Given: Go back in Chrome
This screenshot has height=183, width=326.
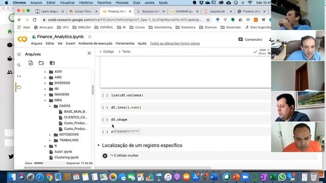Looking at the screenshot, I should 19,20.
